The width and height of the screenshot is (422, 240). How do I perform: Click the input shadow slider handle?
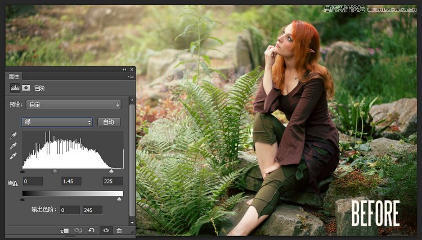[x=23, y=171]
